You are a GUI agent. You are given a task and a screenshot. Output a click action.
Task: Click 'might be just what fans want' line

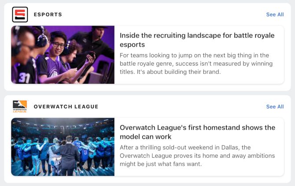coord(160,164)
